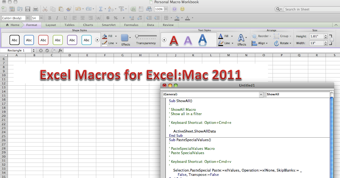The width and height of the screenshot is (340, 178).
Task: Click the Paste clipboard icon
Action: point(61,9)
